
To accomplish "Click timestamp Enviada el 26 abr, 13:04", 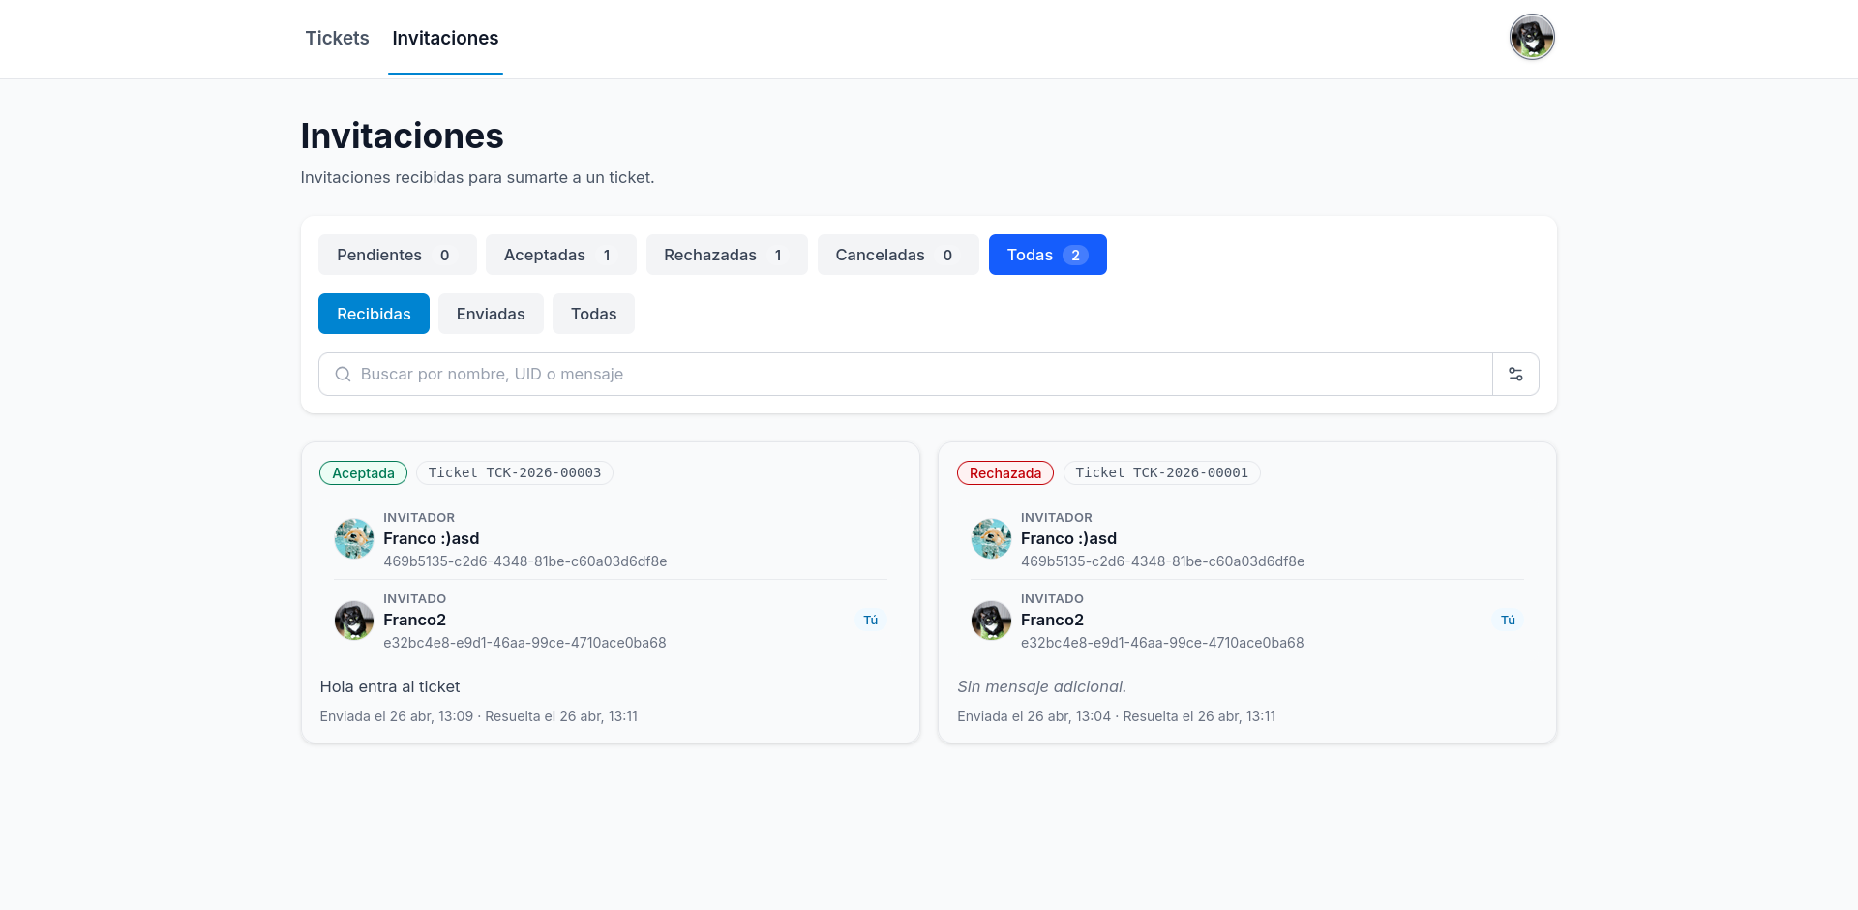I will point(1034,716).
